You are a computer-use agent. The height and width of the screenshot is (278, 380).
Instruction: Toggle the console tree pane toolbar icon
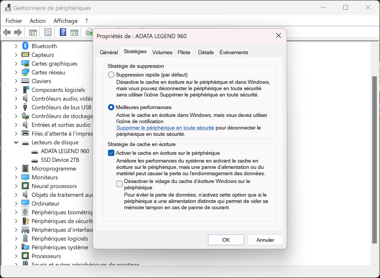tap(33, 33)
